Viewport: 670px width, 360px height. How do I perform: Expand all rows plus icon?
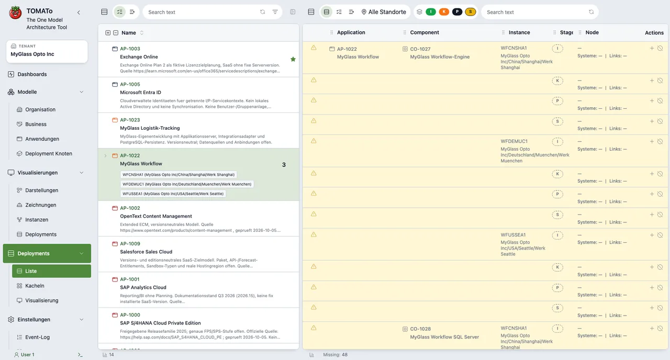coord(108,33)
